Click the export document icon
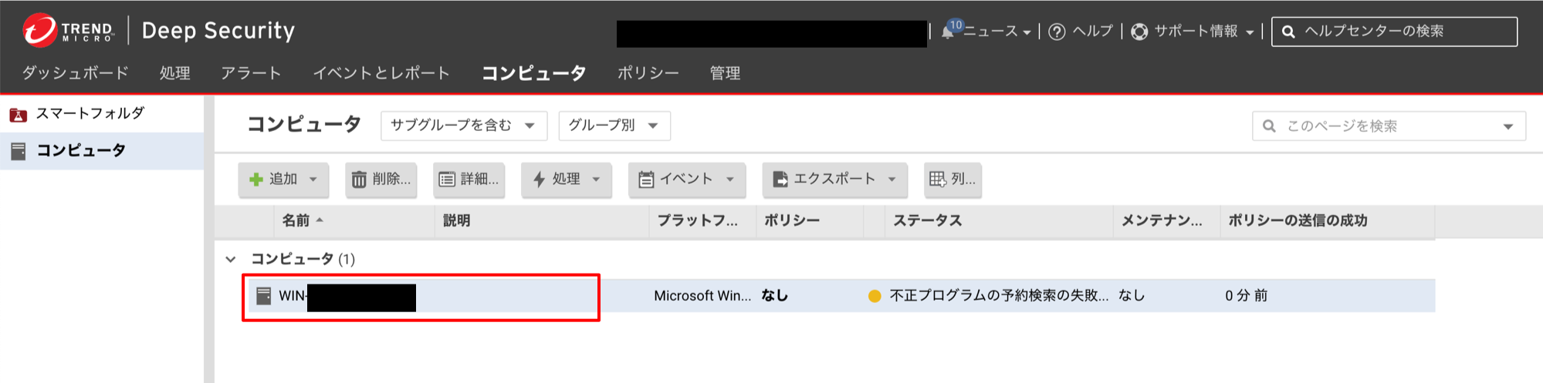The width and height of the screenshot is (1543, 383). coord(780,180)
